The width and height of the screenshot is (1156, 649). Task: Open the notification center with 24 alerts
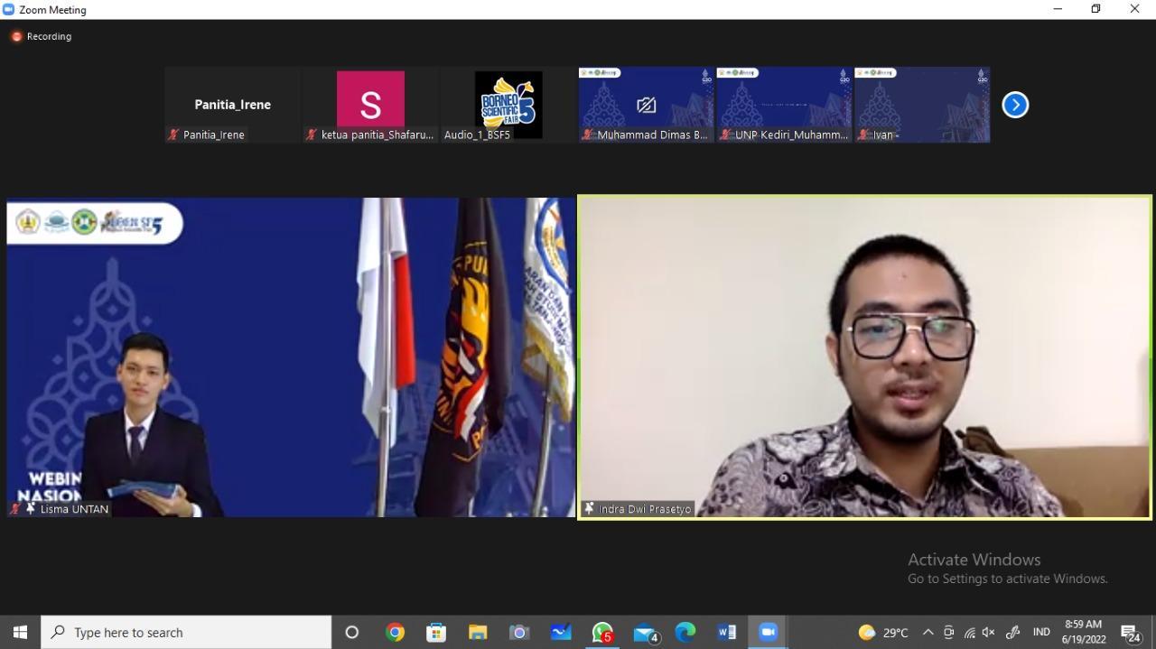click(x=1130, y=632)
